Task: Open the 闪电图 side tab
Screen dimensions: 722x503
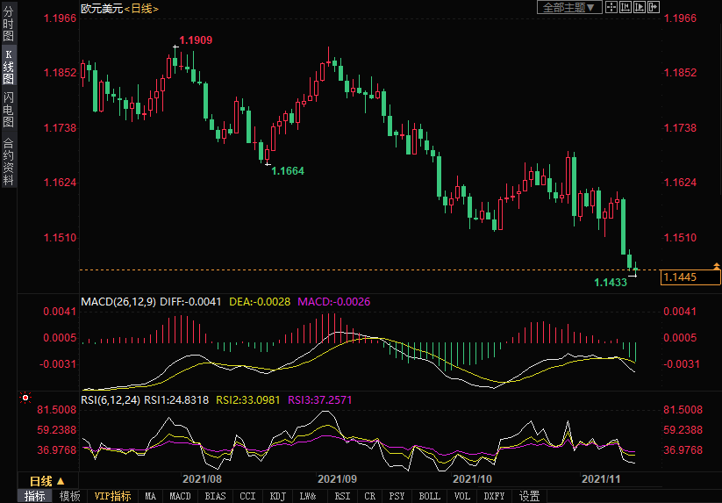Action: 8,110
